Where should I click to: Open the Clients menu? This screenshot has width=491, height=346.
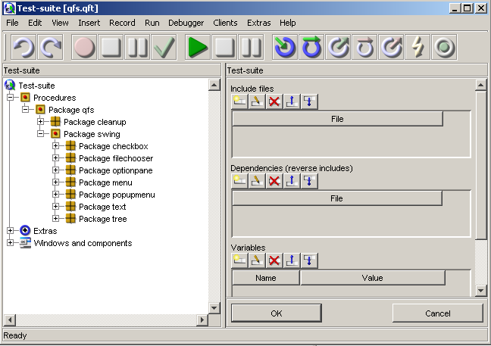225,23
